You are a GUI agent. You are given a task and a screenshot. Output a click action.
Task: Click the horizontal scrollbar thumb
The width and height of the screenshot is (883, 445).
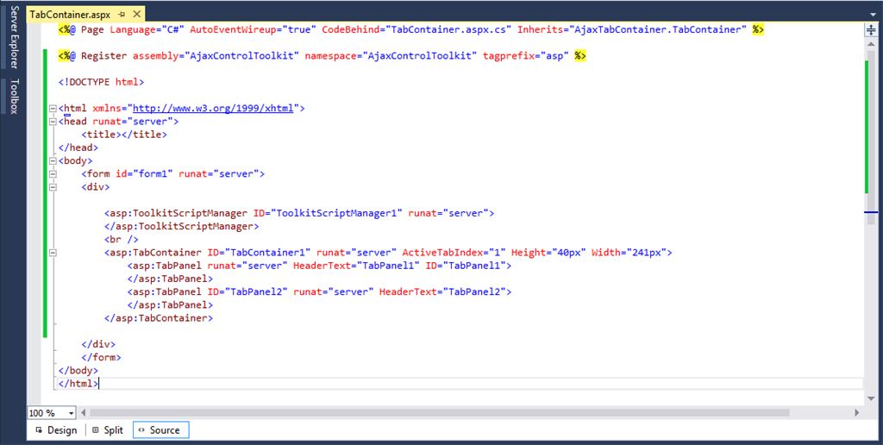tap(440, 413)
